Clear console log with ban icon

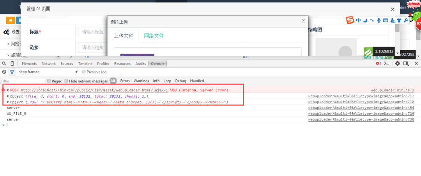coord(4,72)
